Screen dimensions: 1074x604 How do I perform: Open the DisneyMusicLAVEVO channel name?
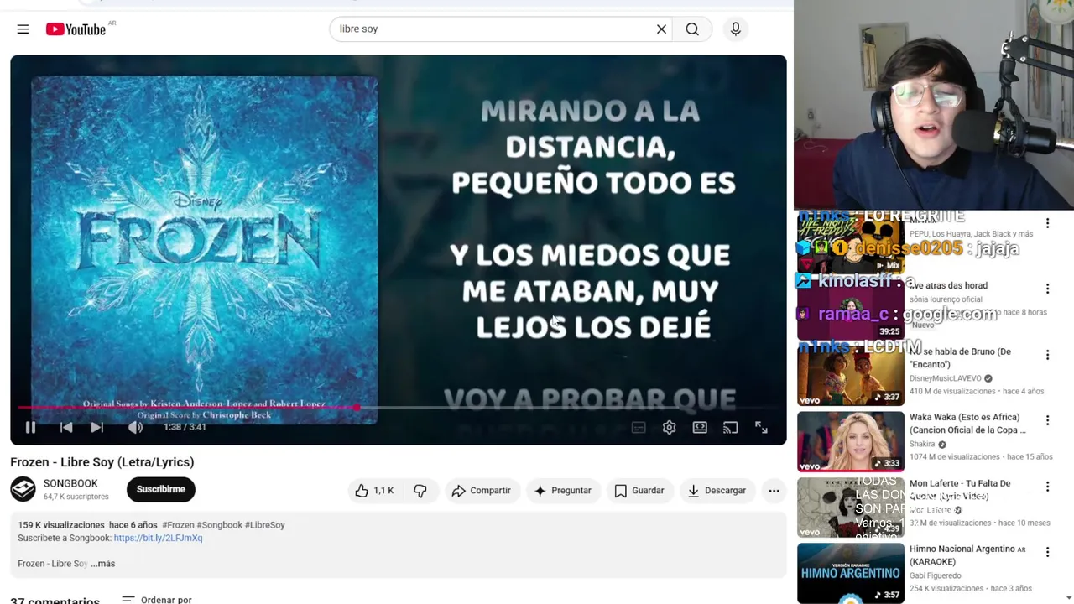pos(946,378)
